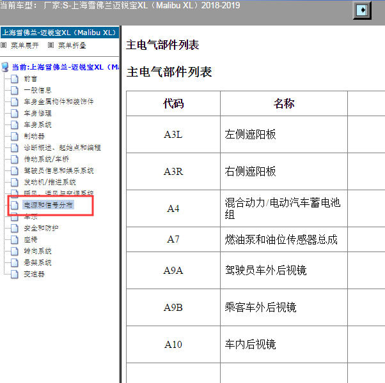
Task: Click the page icon beside 车身金属构件和装饰件
Action: [15, 101]
